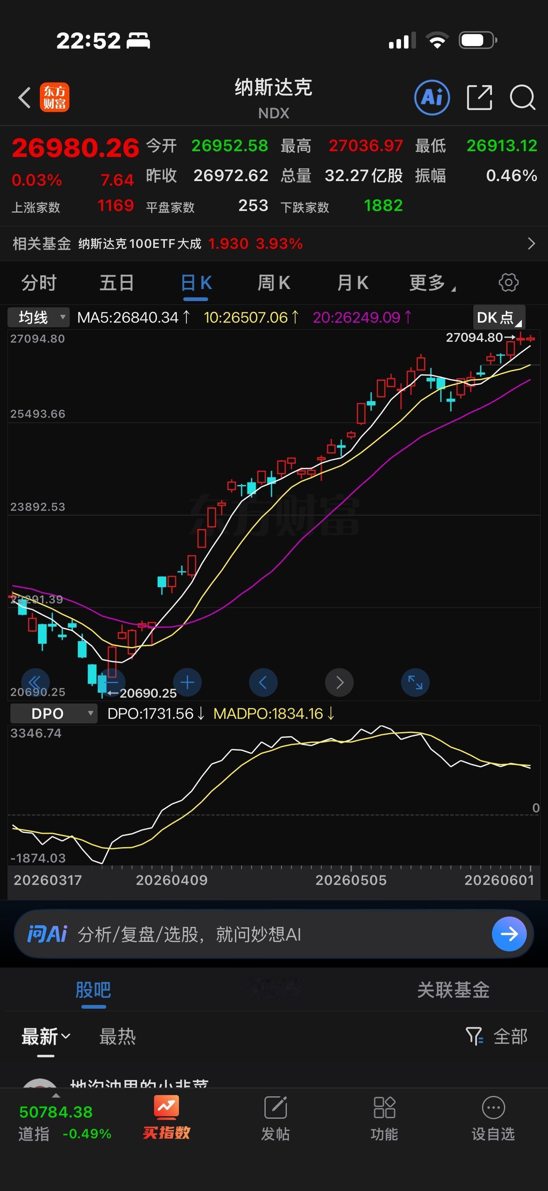The image size is (548, 1191).
Task: Select the 日K chart tab
Action: pos(196,283)
